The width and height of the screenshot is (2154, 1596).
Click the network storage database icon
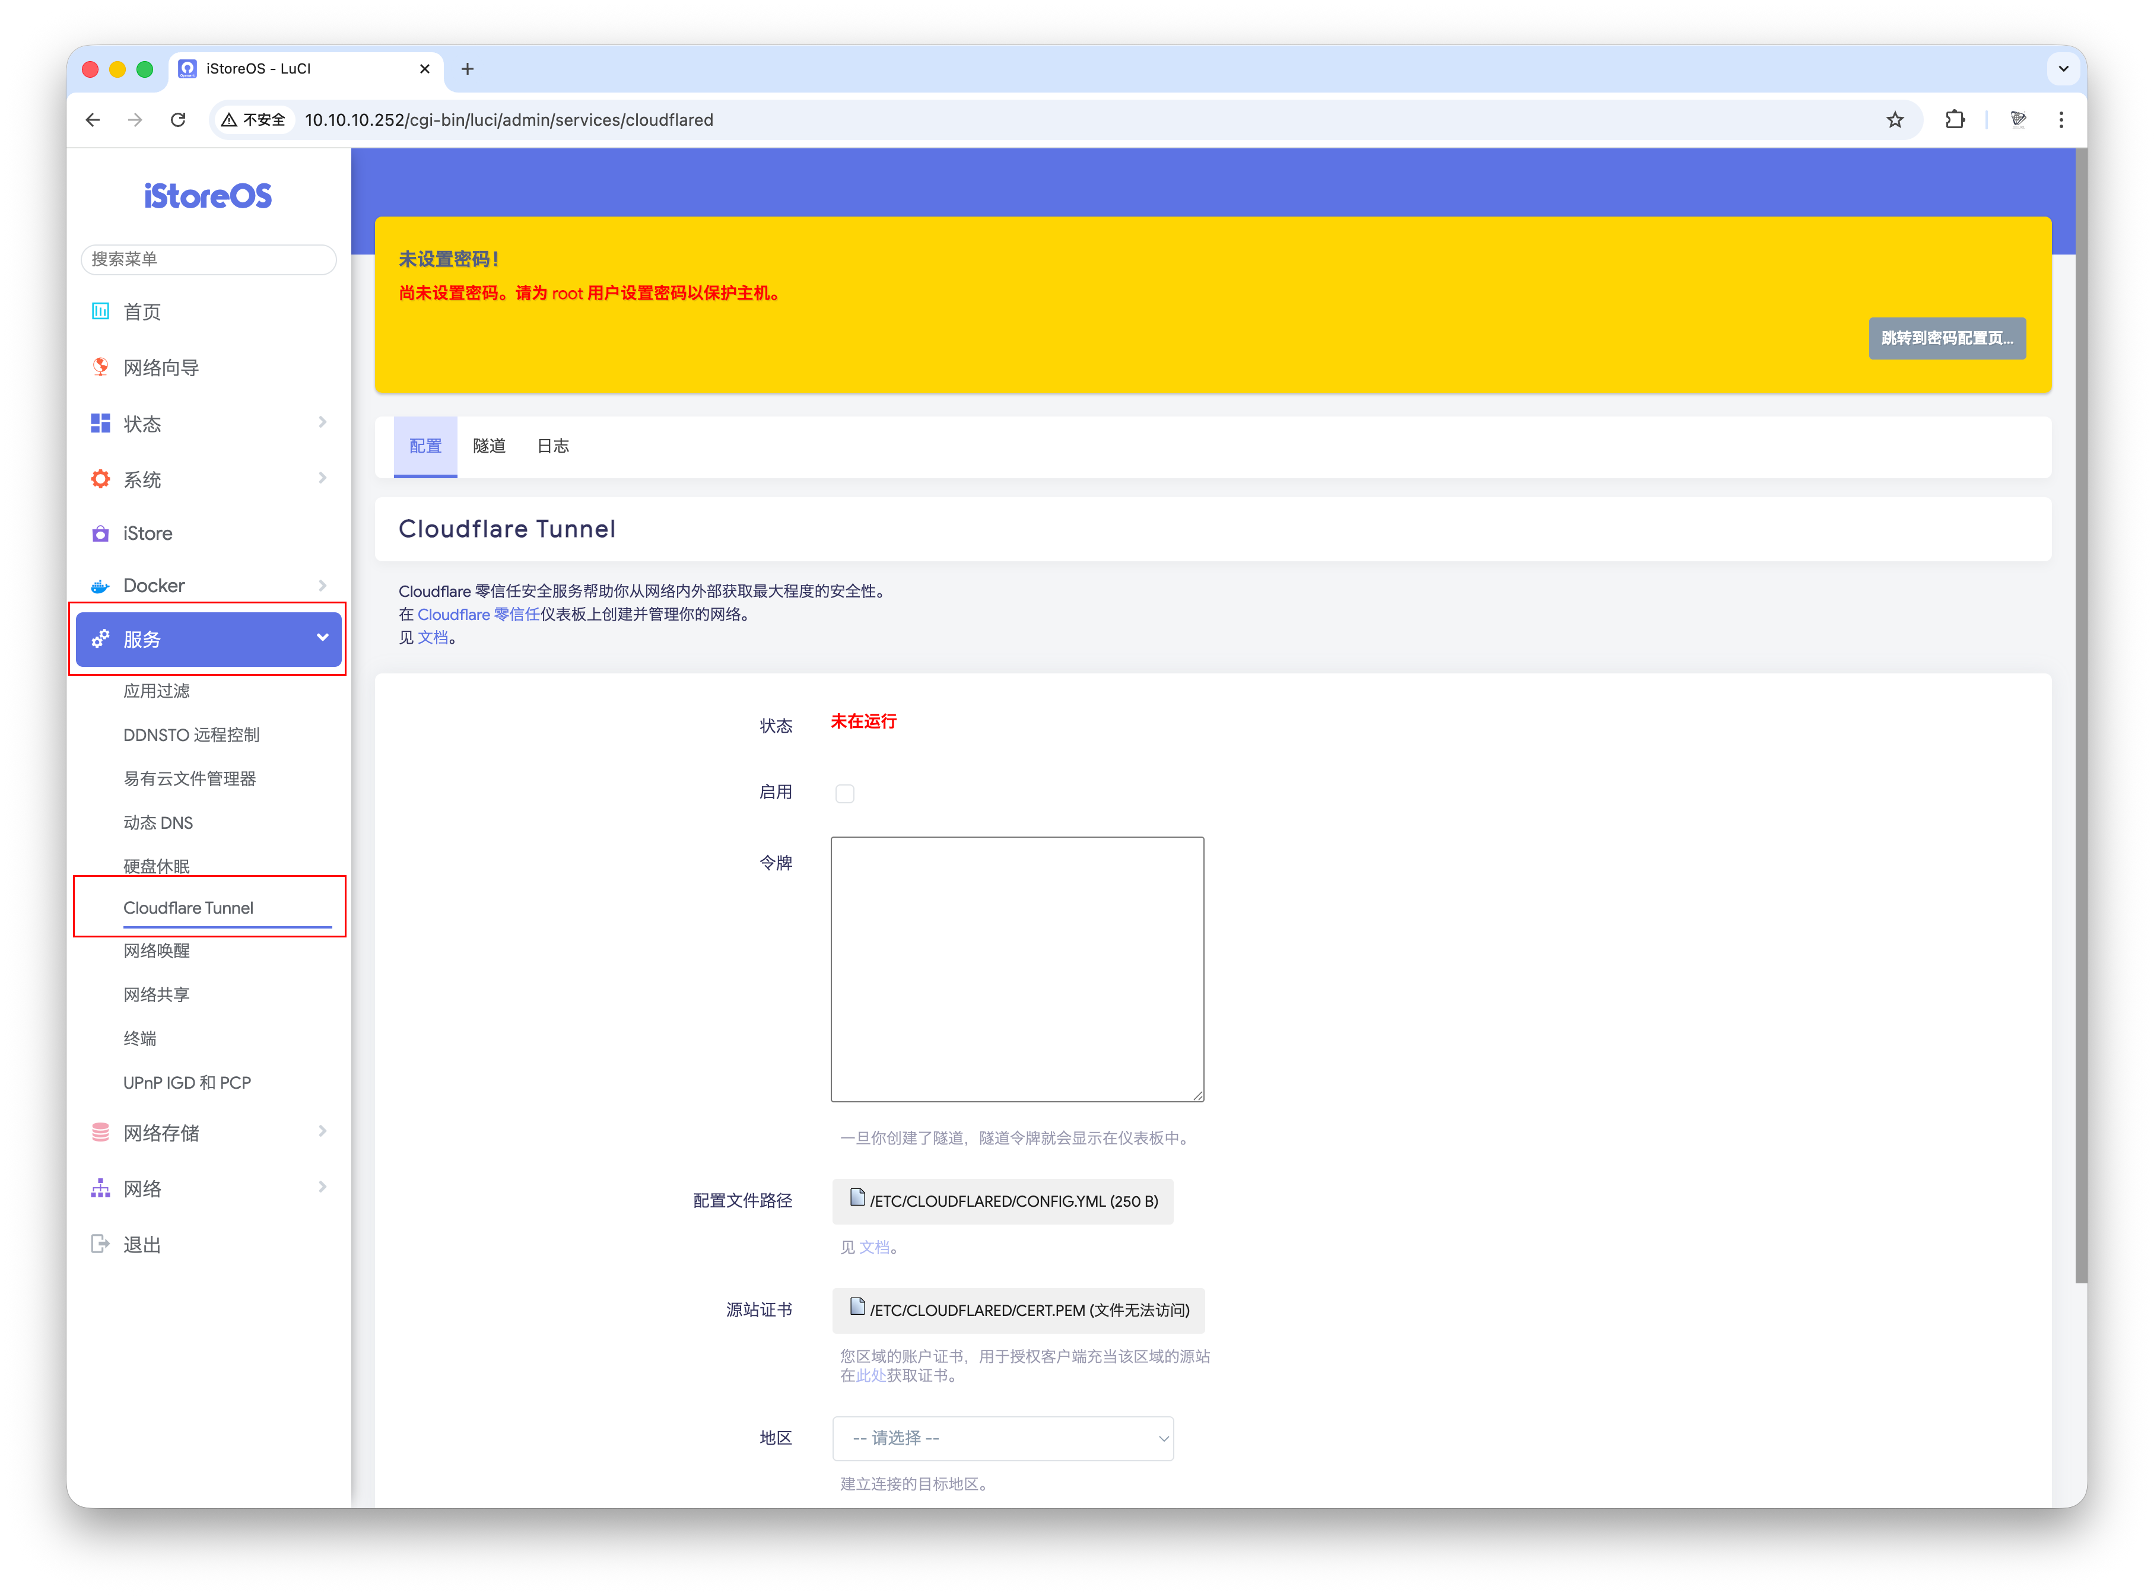click(x=100, y=1132)
